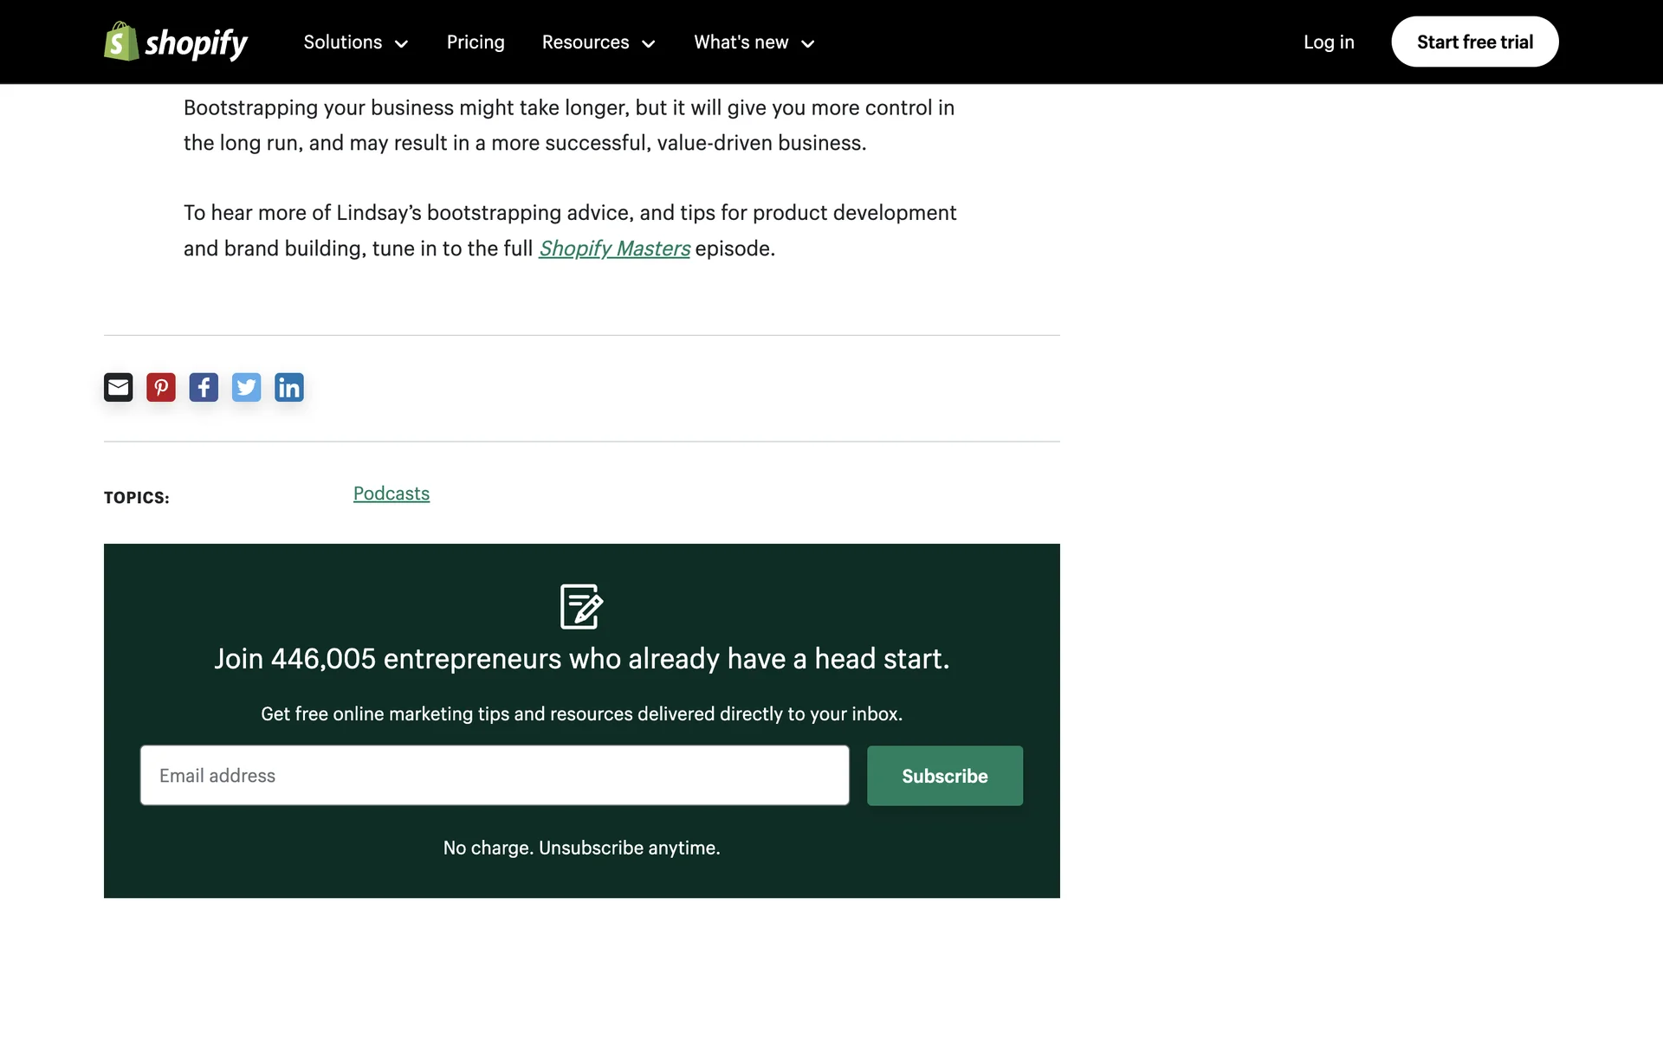Click the No charge unsubscribe anytime text
Screen dimensions: 1663x1039
pyautogui.click(x=581, y=848)
